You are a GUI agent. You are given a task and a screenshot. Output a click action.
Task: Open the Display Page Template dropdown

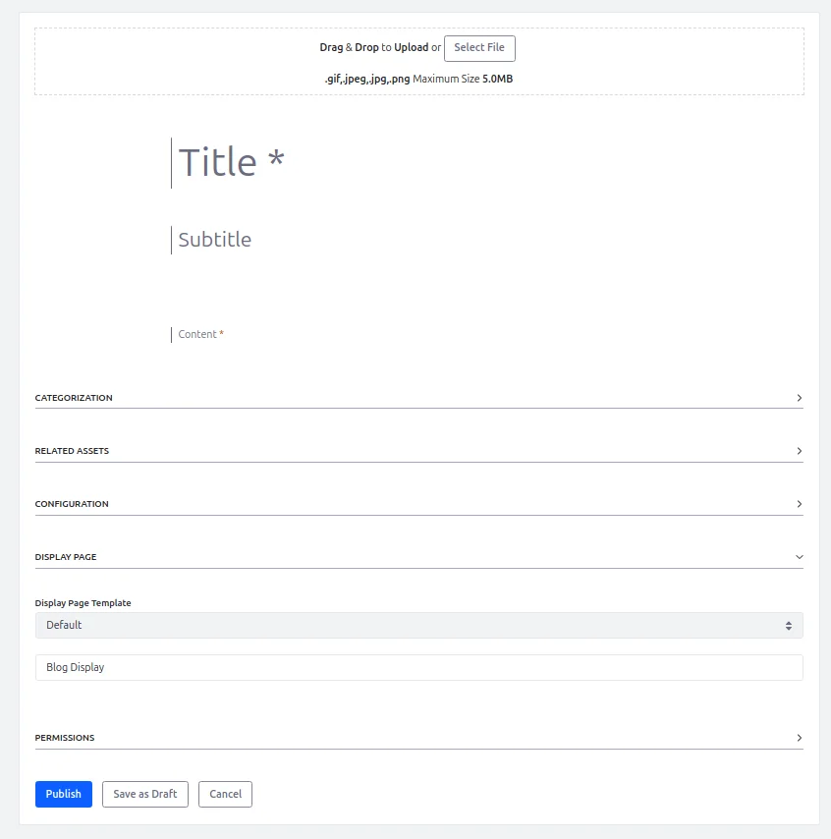(x=418, y=625)
